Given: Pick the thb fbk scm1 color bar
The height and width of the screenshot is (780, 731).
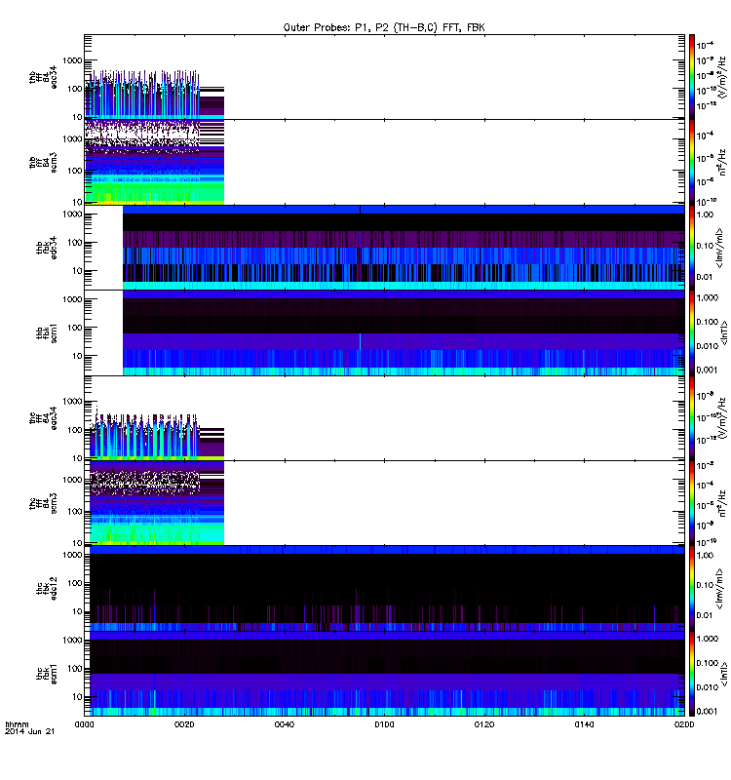Looking at the screenshot, I should [x=692, y=332].
